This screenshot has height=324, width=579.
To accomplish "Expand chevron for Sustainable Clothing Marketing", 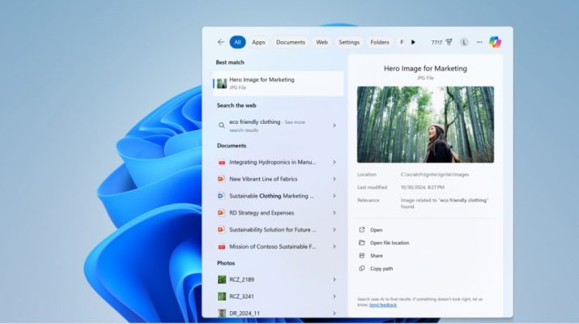I will (x=334, y=196).
